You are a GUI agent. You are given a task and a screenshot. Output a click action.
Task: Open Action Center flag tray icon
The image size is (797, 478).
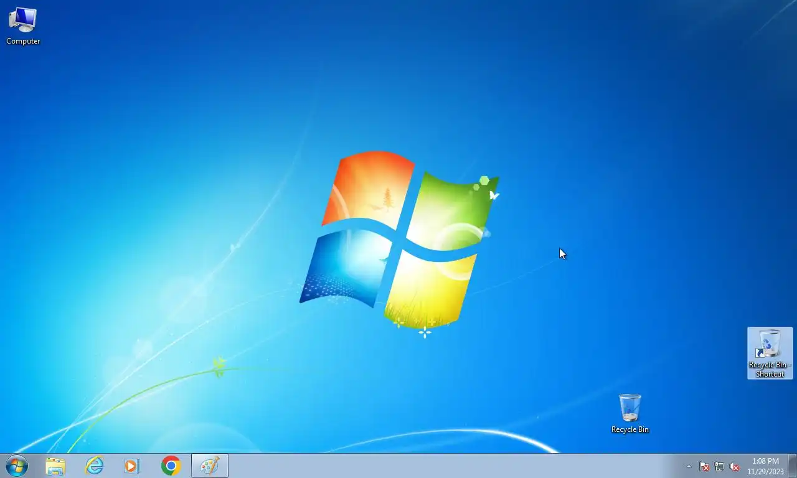click(x=704, y=466)
